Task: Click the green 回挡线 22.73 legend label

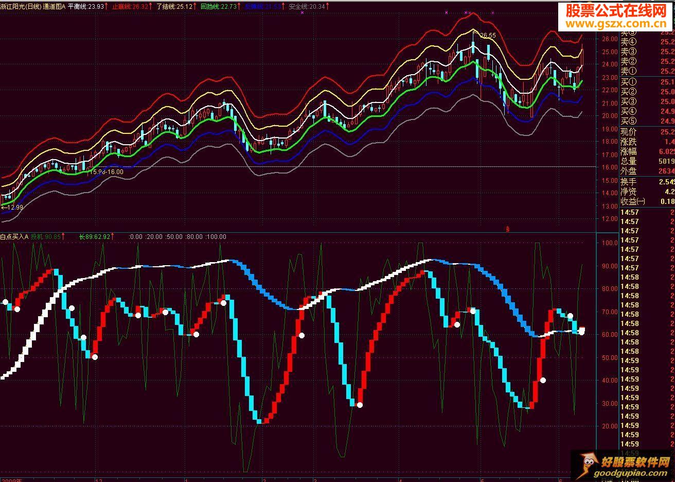Action: coord(219,6)
